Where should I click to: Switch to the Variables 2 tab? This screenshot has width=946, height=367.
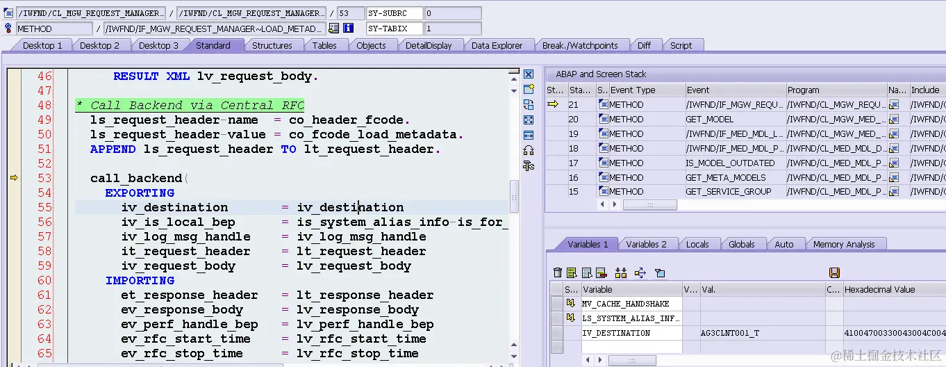point(646,244)
